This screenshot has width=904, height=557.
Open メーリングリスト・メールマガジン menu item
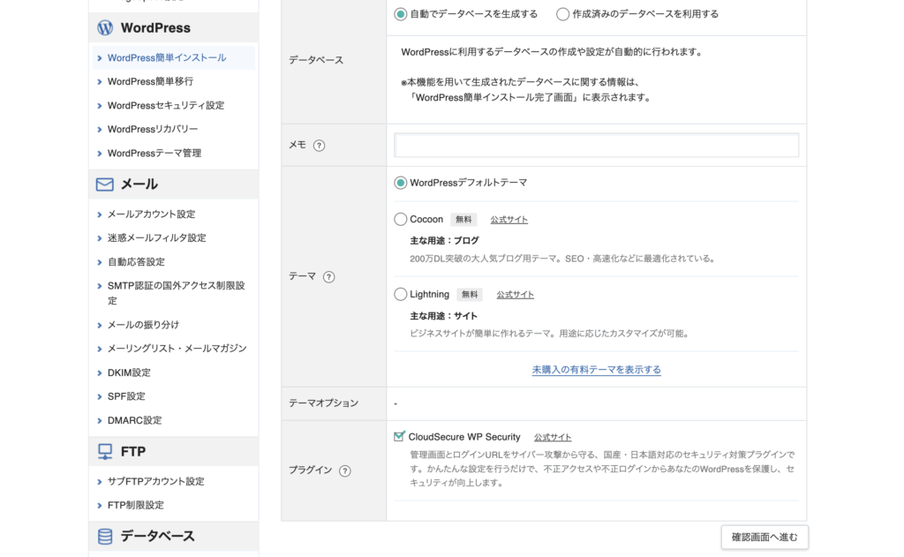(x=177, y=349)
